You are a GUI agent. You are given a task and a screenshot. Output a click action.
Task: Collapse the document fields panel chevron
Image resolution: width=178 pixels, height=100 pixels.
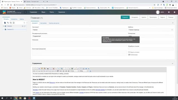[x=173, y=23]
